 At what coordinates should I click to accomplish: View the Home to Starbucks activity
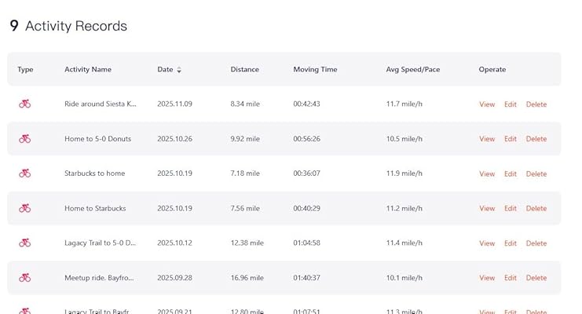click(487, 209)
